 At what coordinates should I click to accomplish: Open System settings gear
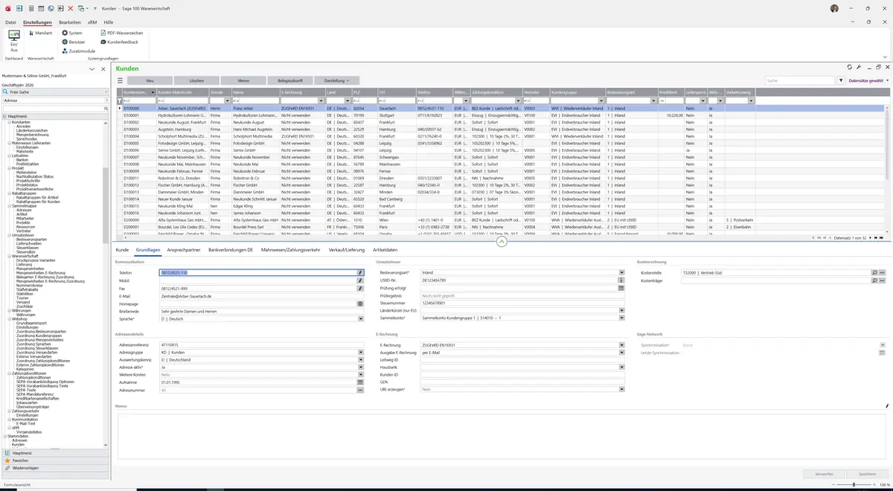[x=72, y=33]
